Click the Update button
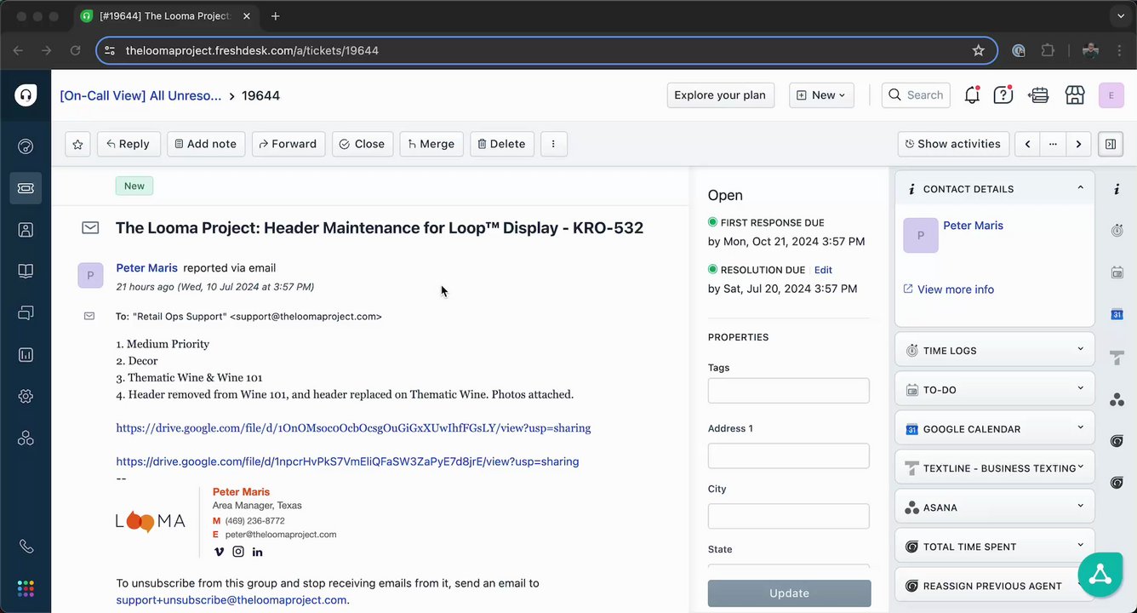 click(789, 593)
